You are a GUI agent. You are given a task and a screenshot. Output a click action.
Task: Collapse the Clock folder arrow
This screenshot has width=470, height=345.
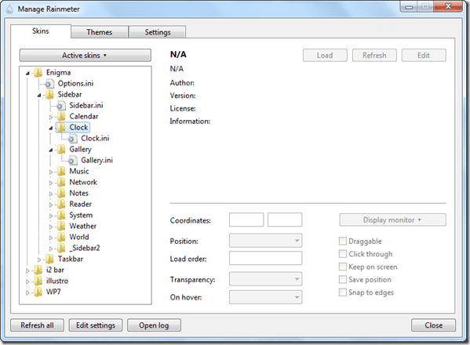pyautogui.click(x=51, y=128)
